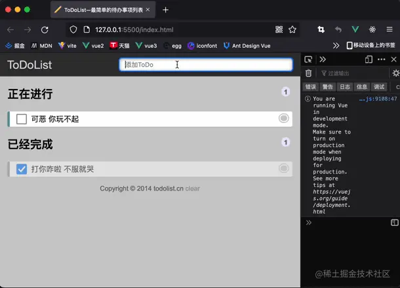400x288 pixels.
Task: Open the vite bookmark
Action: (x=68, y=46)
